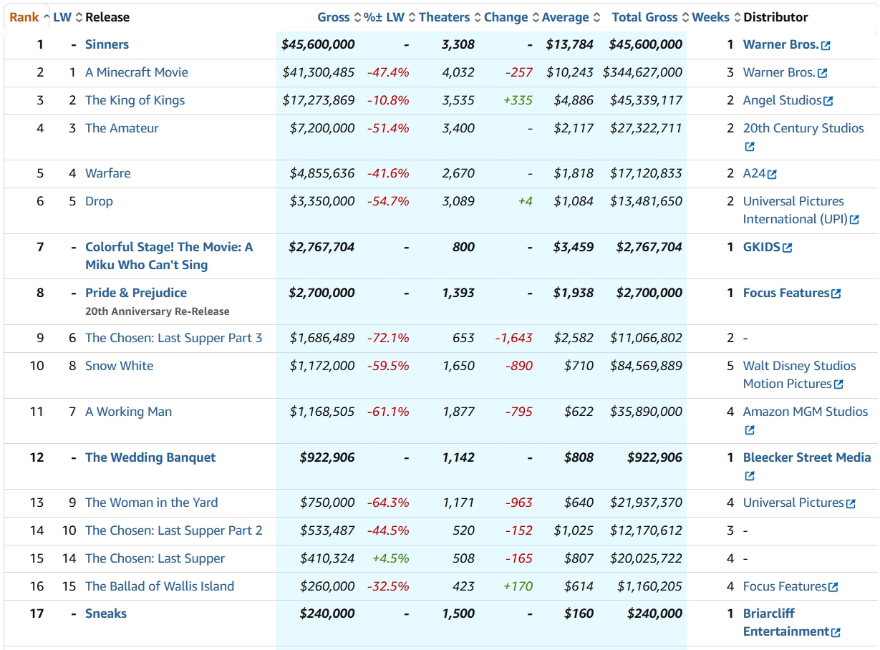Open A Working Man release link
This screenshot has width=880, height=650.
coord(128,412)
